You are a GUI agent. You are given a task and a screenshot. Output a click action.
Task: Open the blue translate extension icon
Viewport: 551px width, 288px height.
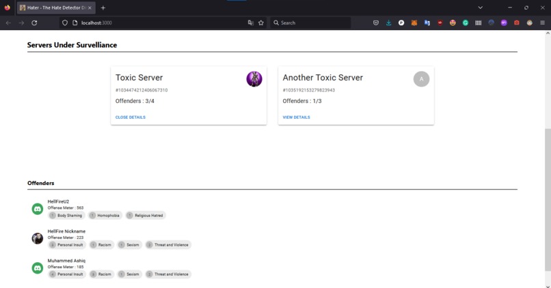click(x=427, y=23)
